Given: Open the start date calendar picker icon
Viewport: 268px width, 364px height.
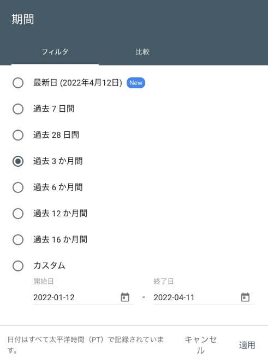Looking at the screenshot, I should (x=125, y=297).
